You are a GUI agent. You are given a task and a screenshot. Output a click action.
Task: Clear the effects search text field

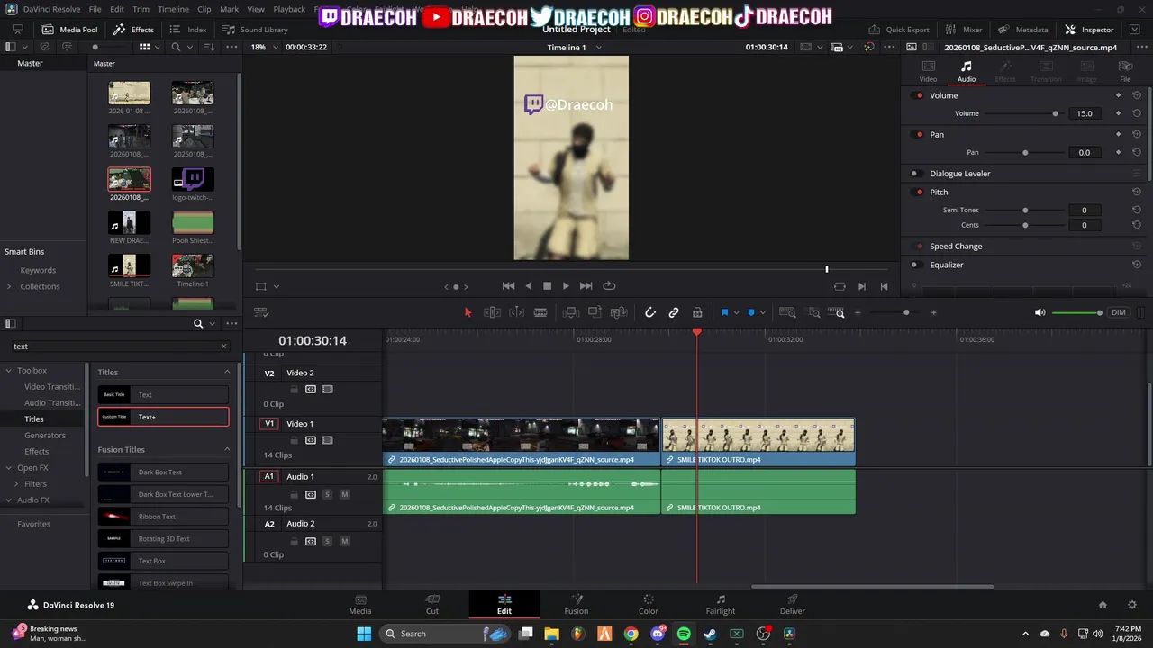point(224,346)
